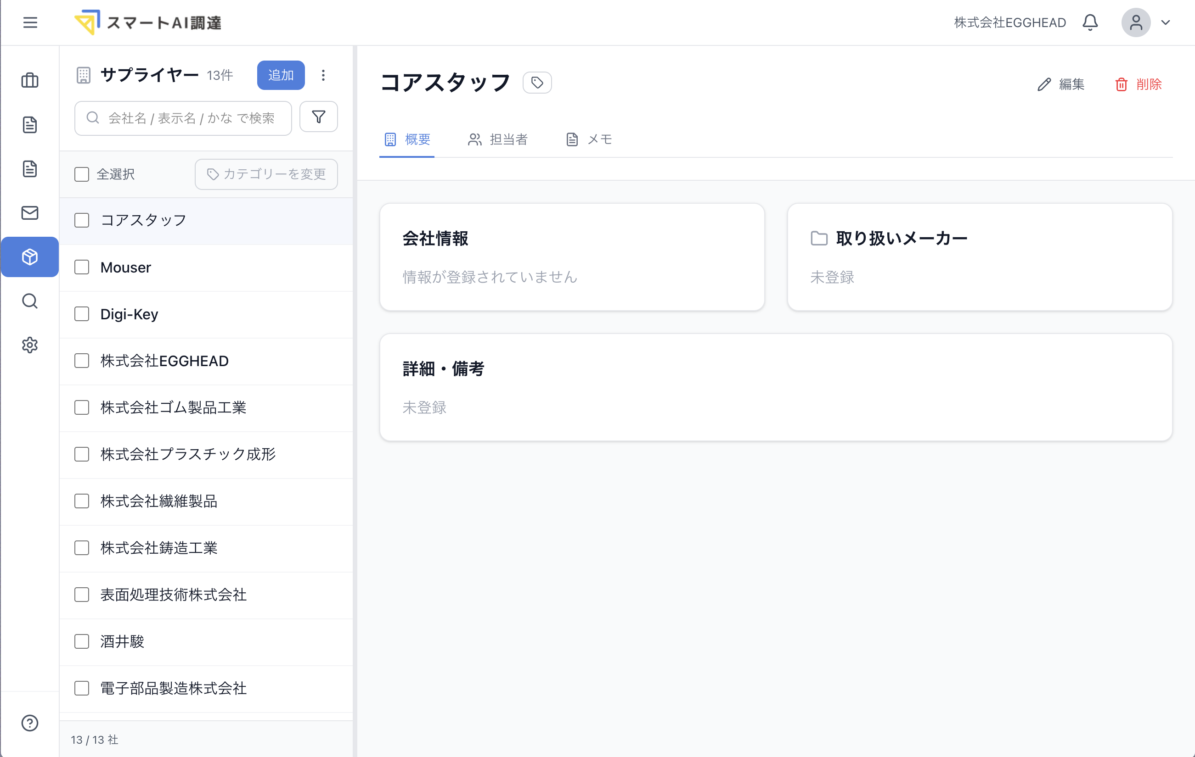Viewport: 1195px width, 757px height.
Task: Check the 電子部品製造株式会社 checkbox
Action: 81,688
